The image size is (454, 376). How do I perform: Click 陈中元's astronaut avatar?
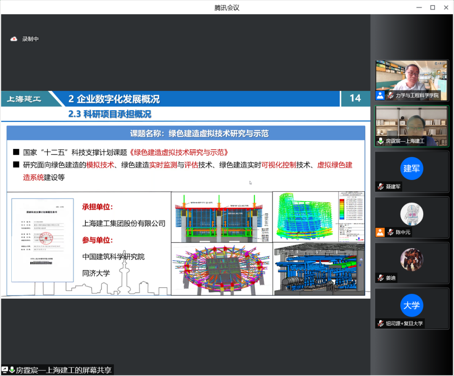coord(412,214)
